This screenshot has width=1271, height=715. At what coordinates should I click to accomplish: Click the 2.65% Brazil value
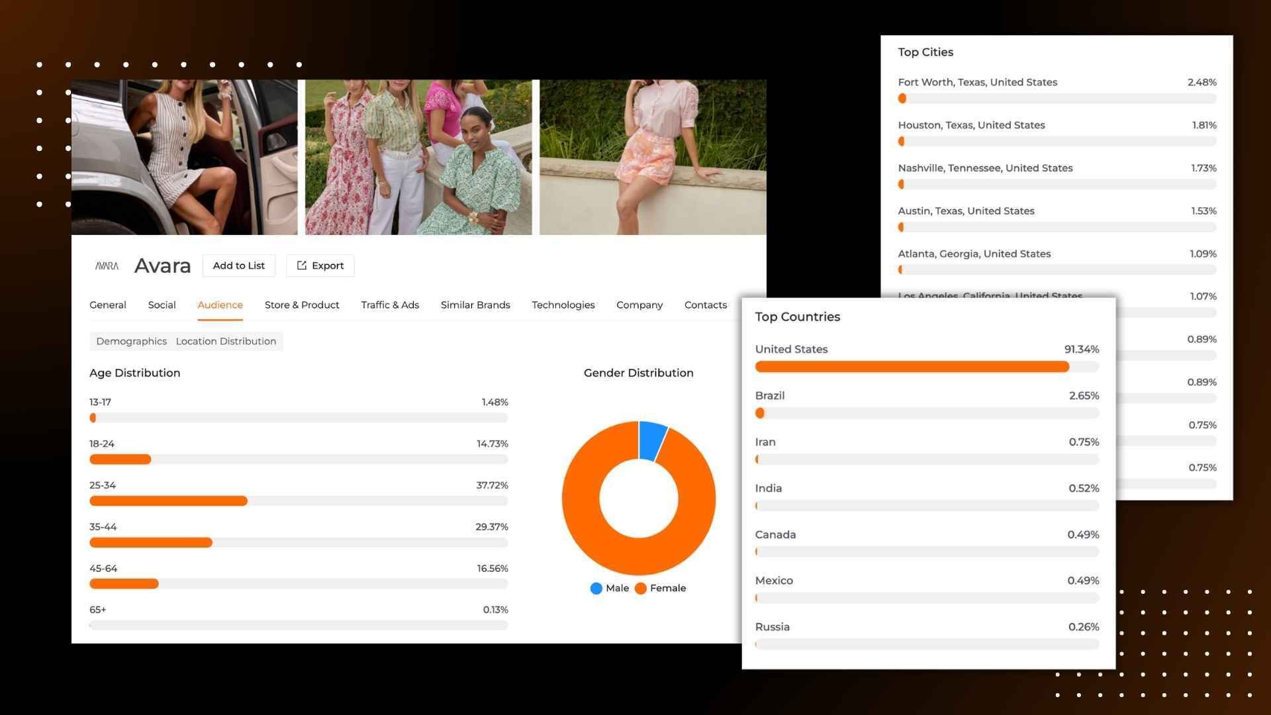point(1084,395)
